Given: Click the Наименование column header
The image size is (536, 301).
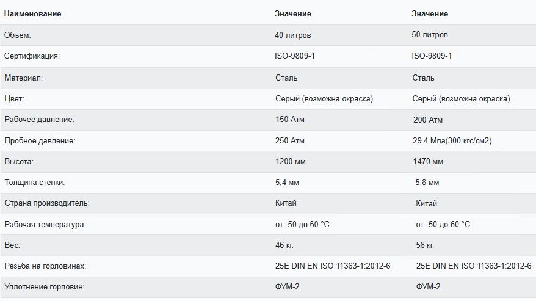Looking at the screenshot, I should (x=32, y=13).
